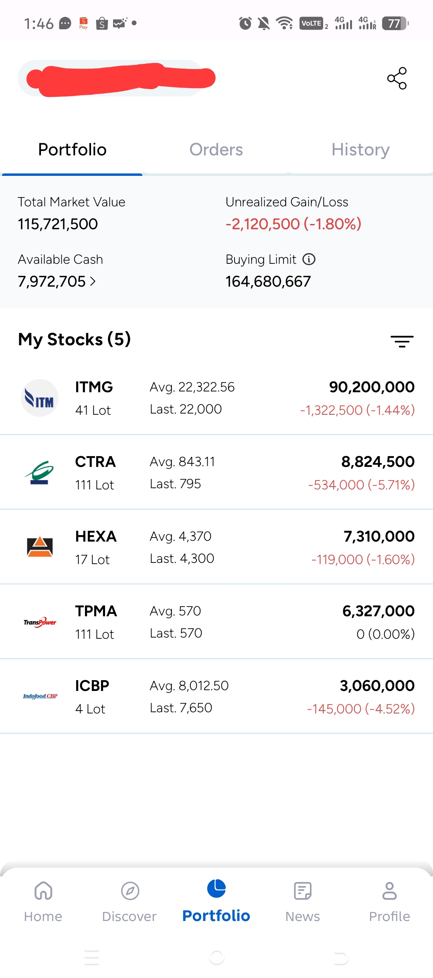Tap the share icon at top right
433x978 pixels.
[x=397, y=78]
